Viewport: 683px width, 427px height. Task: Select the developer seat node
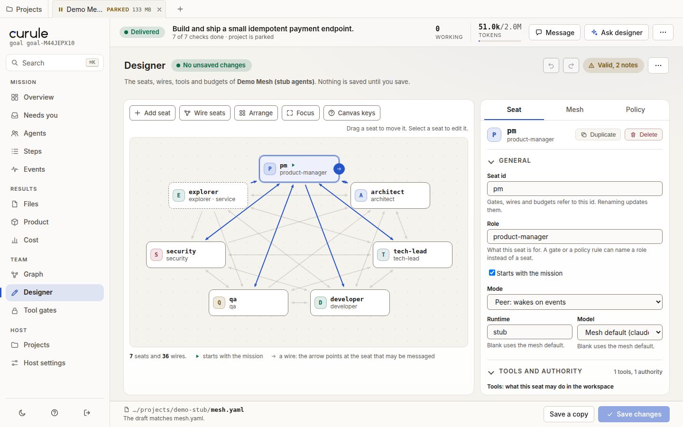(350, 303)
